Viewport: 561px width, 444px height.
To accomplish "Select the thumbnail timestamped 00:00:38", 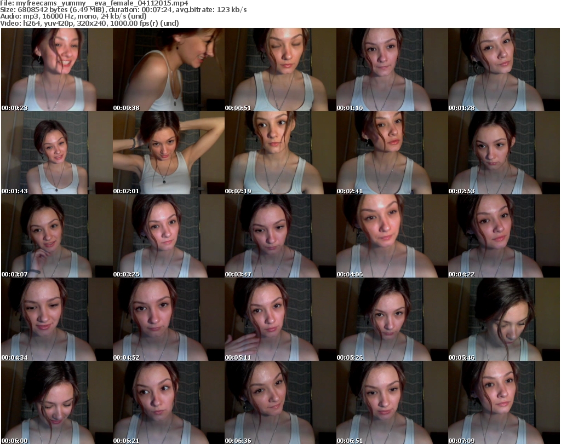I will click(x=169, y=70).
